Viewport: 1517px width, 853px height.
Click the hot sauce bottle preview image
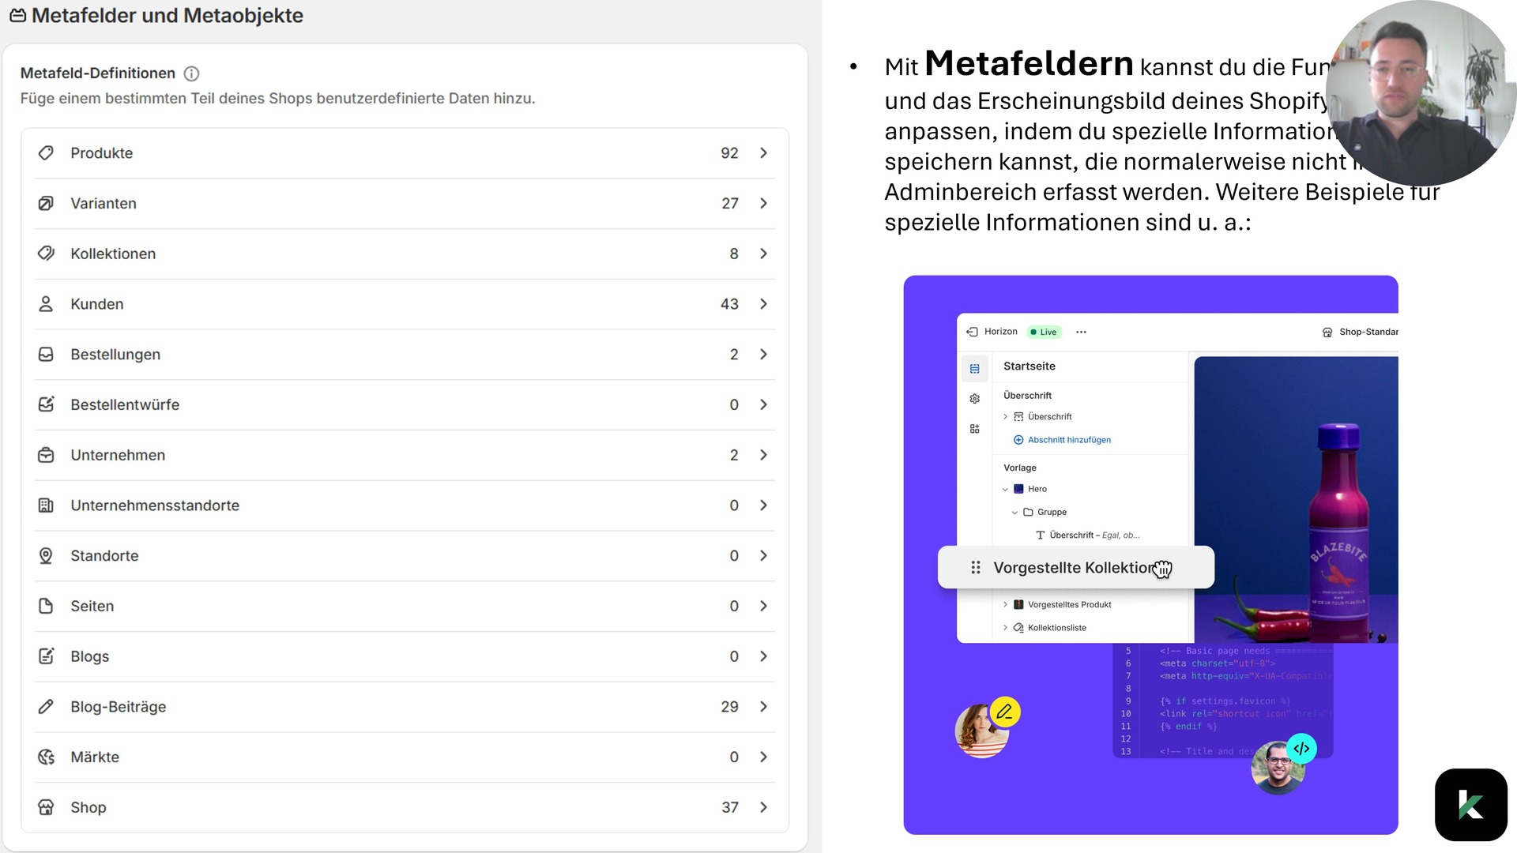coord(1296,500)
